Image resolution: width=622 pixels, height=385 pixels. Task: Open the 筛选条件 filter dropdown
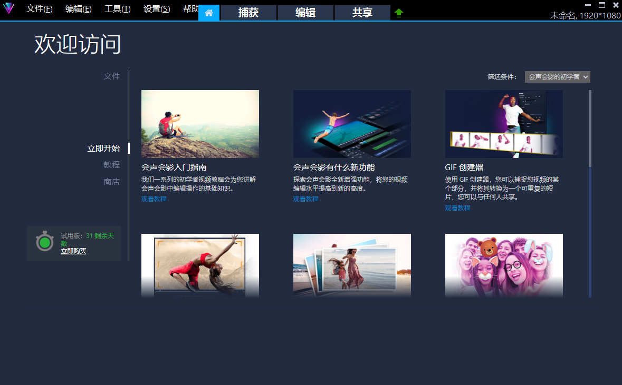point(558,76)
